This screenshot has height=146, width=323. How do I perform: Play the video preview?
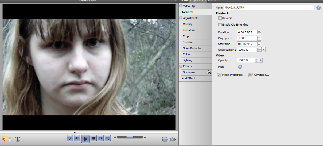[85, 139]
